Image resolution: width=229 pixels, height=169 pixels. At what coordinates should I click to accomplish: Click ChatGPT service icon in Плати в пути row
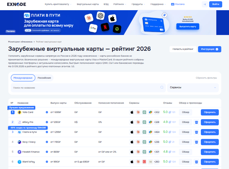point(144,132)
